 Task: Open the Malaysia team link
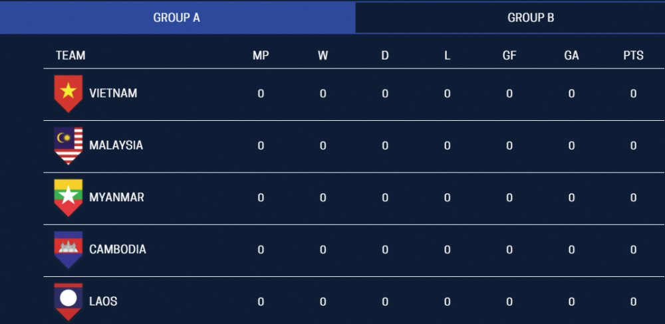[116, 145]
